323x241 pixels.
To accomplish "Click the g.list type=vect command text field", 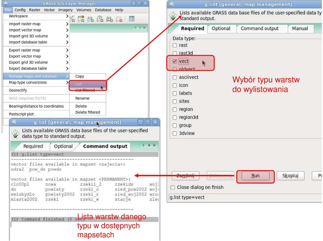I will 245,197.
